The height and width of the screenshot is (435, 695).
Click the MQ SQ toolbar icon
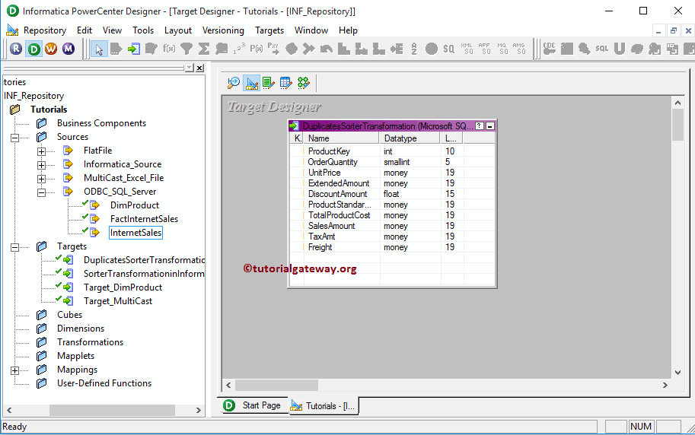pos(502,49)
